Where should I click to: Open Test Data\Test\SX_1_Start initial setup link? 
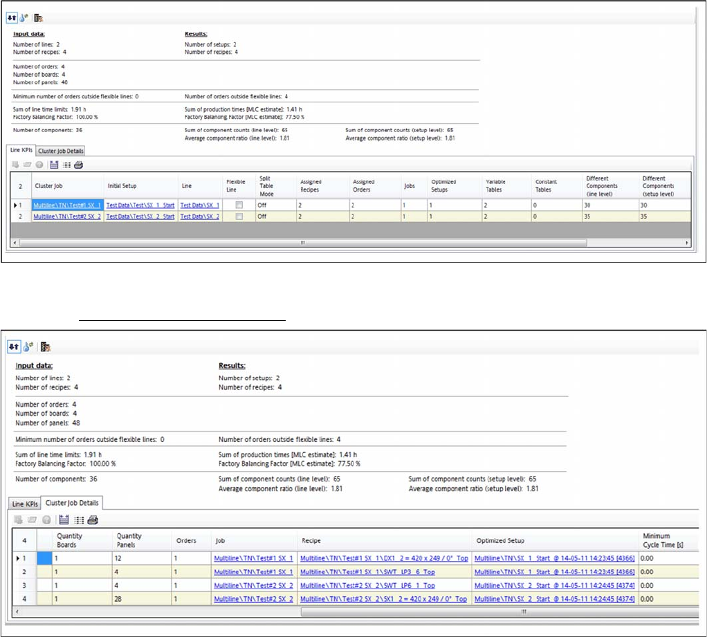point(140,205)
